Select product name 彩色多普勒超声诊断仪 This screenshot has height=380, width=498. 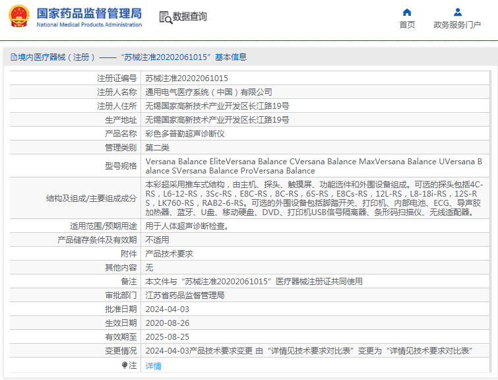coord(185,134)
